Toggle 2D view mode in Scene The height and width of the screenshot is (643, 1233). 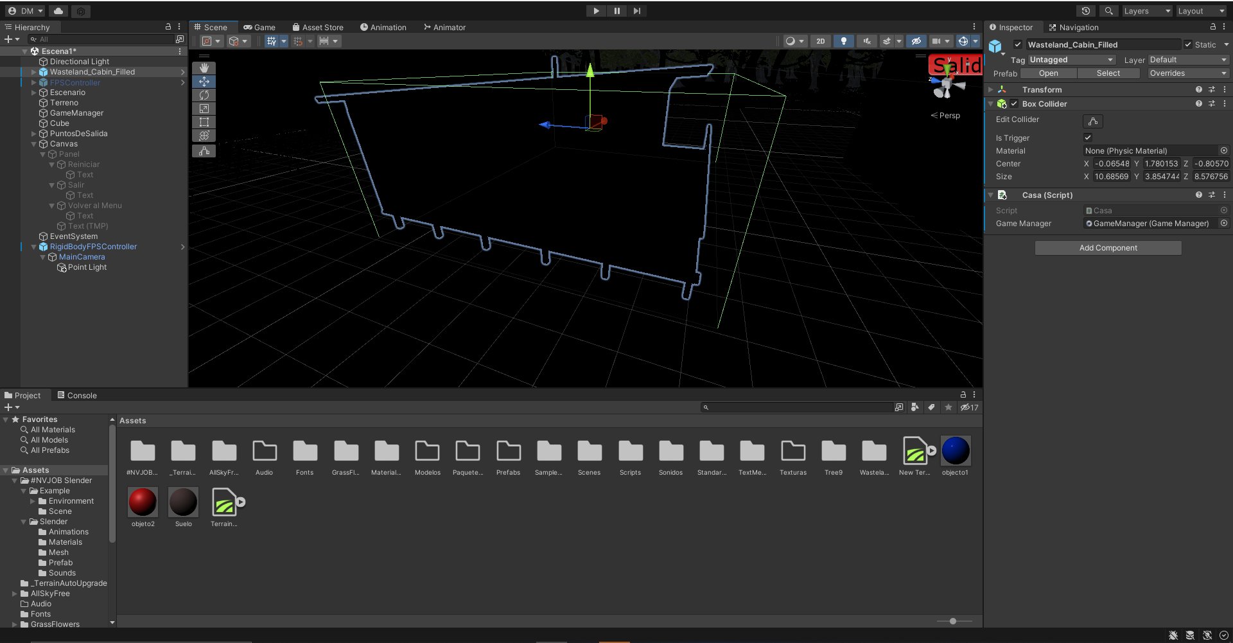pos(820,41)
